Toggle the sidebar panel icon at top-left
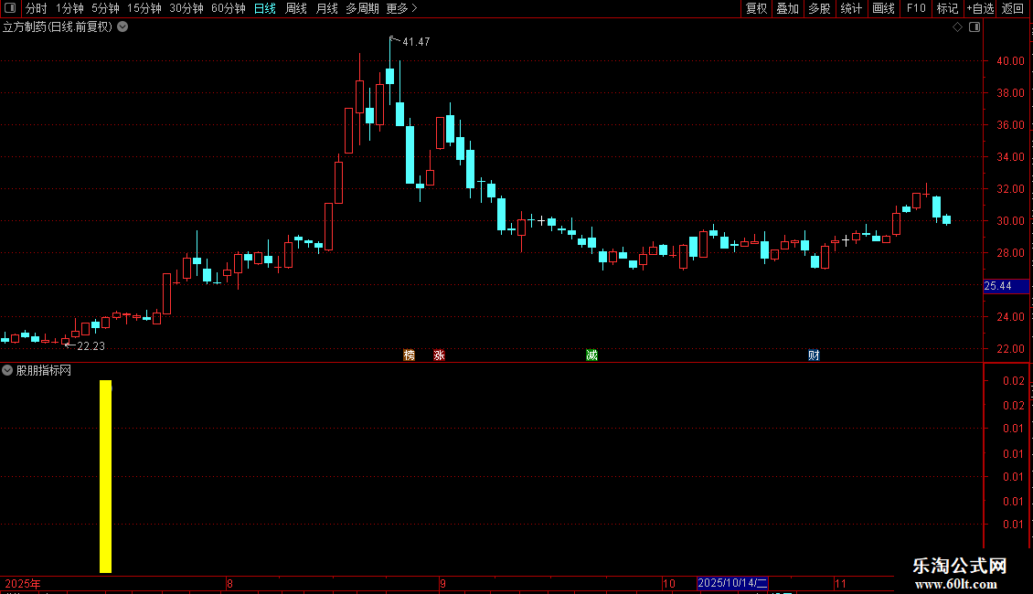 10,8
